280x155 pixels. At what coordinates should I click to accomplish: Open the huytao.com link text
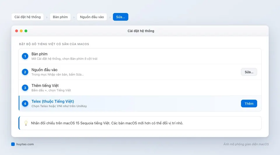pos(25,144)
